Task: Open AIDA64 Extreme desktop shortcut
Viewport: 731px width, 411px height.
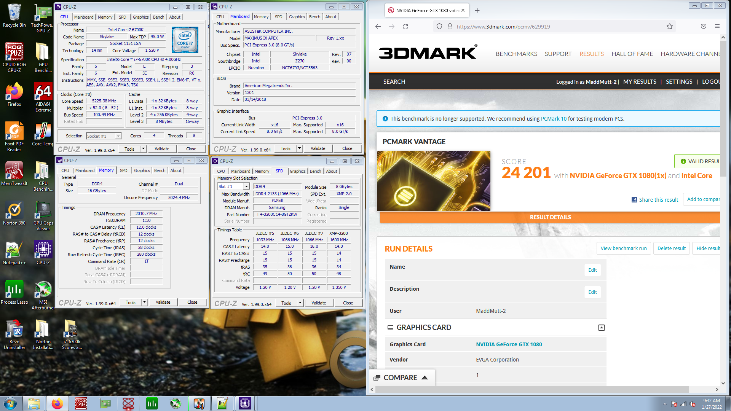Action: coord(43,97)
